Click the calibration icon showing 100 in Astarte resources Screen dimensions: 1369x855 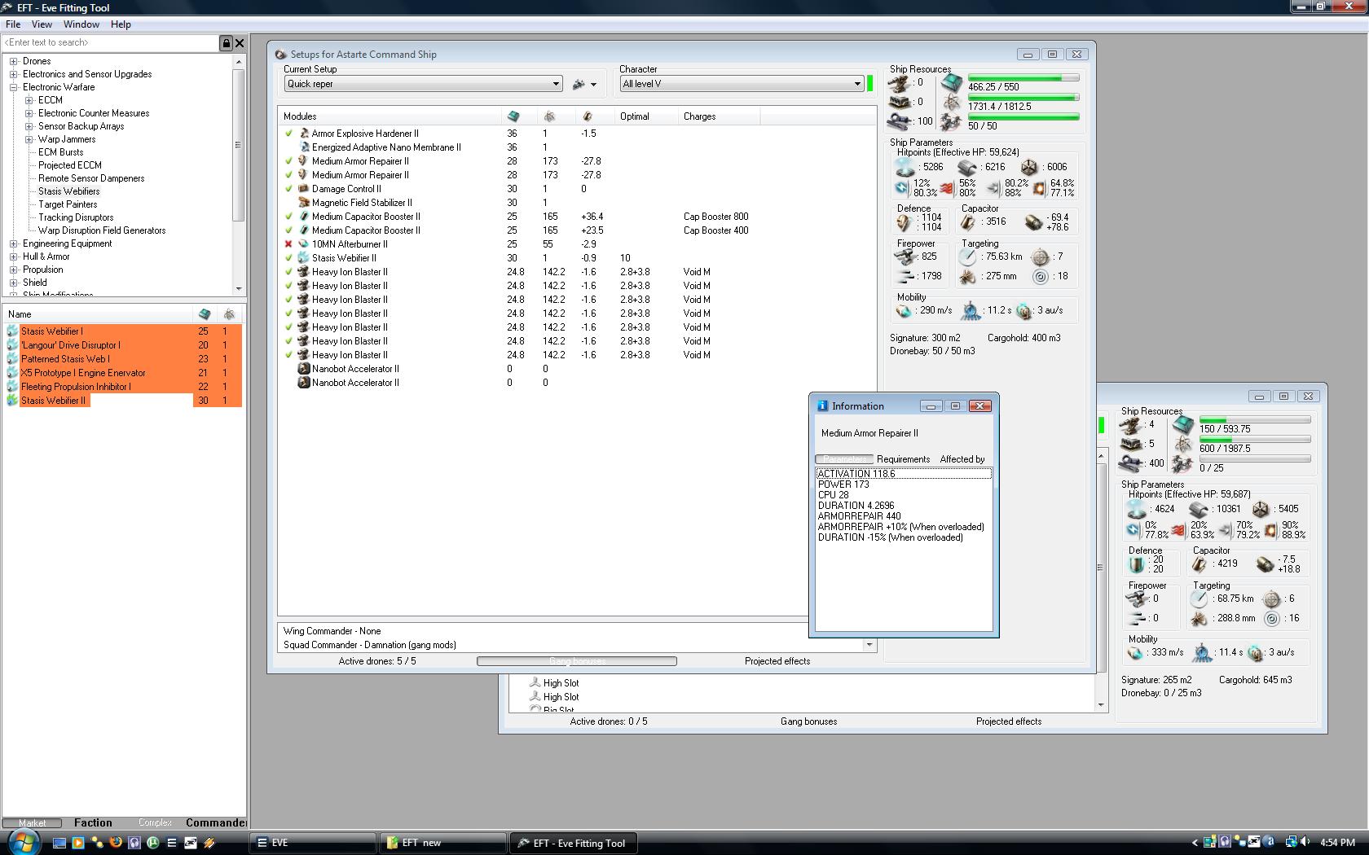(x=900, y=121)
